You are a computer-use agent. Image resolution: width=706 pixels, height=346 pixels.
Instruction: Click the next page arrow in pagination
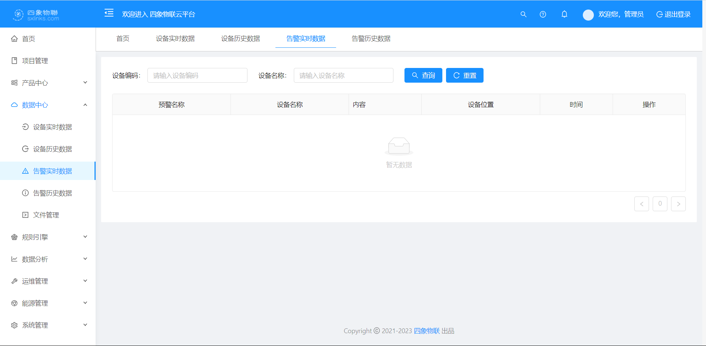pyautogui.click(x=678, y=204)
